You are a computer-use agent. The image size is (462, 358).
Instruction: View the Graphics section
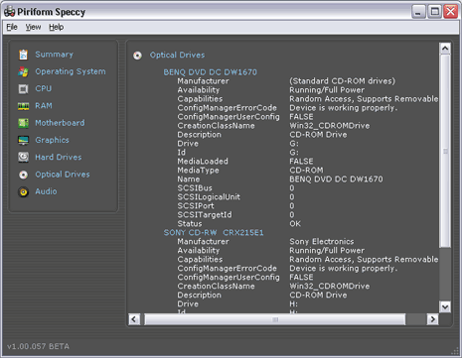click(x=53, y=140)
